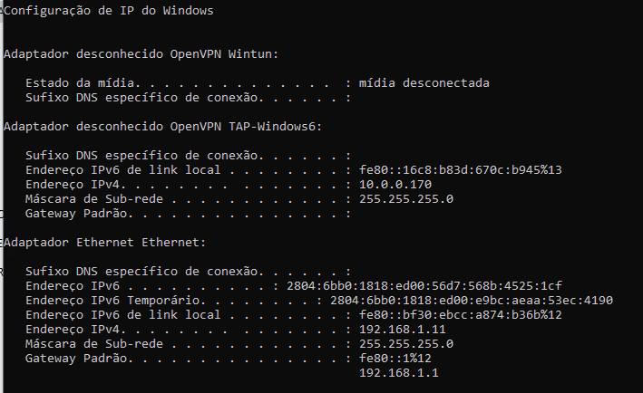Click the TAP adapter 'Gateway Padrão' label
Image resolution: width=643 pixels, height=393 pixels.
coord(76,214)
